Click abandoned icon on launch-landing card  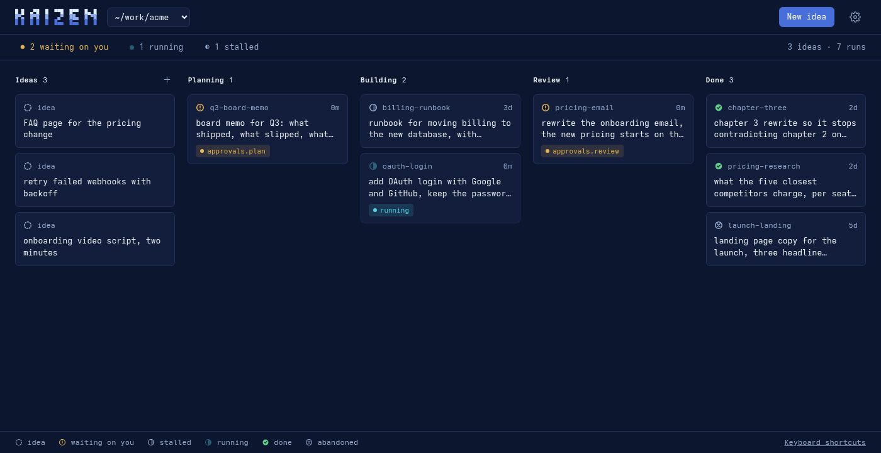click(x=719, y=225)
